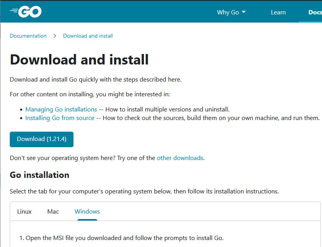Screen dimensions: 322x247
Task: Click 'Download and install Go quickly' sentence
Action: click(x=96, y=80)
